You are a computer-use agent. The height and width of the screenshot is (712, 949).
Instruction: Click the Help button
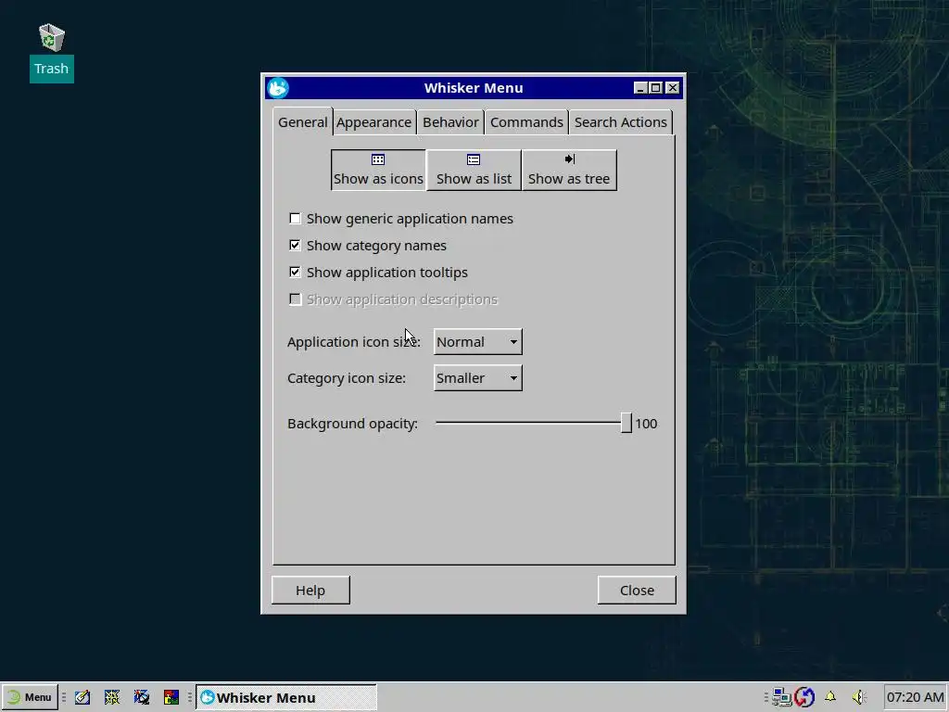point(310,591)
